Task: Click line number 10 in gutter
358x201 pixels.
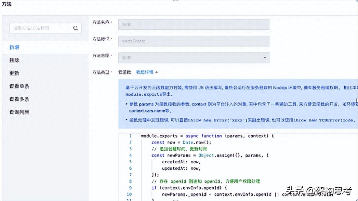Action: click(x=129, y=194)
